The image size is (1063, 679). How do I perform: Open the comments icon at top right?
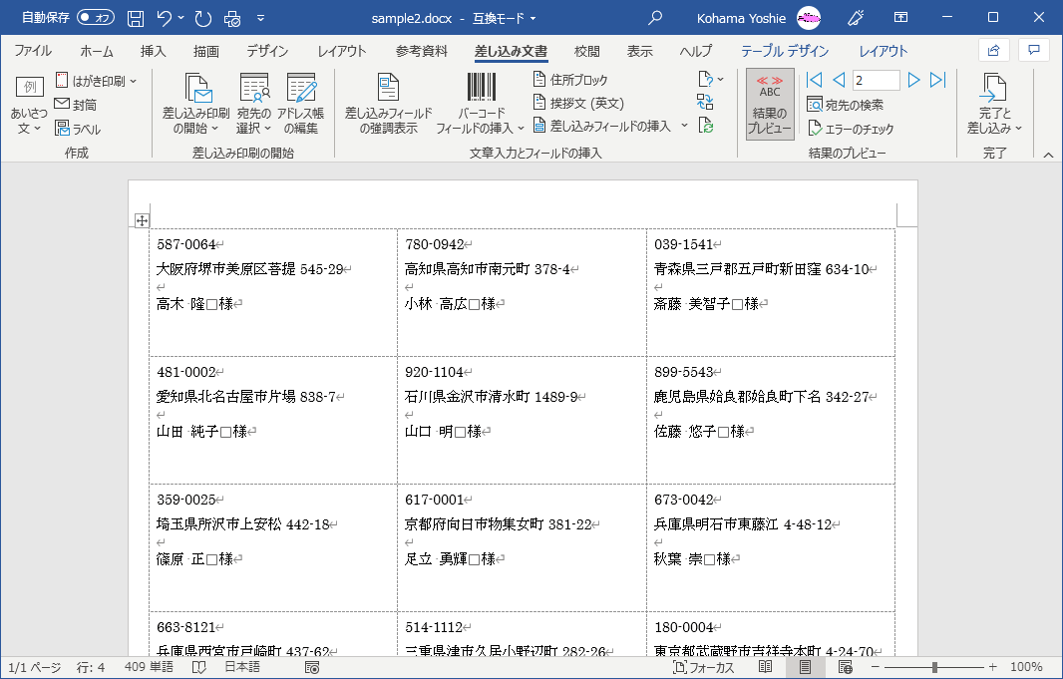tap(1034, 50)
